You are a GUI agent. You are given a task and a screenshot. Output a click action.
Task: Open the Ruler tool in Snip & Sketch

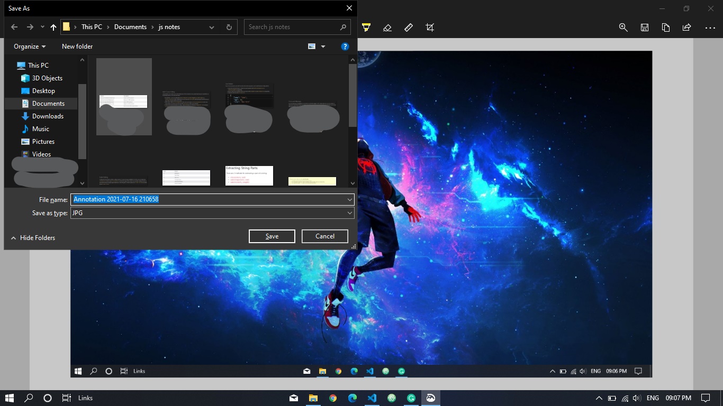(409, 27)
